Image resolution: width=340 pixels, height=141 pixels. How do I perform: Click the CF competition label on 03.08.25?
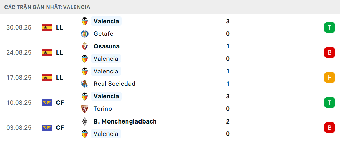click(60, 128)
